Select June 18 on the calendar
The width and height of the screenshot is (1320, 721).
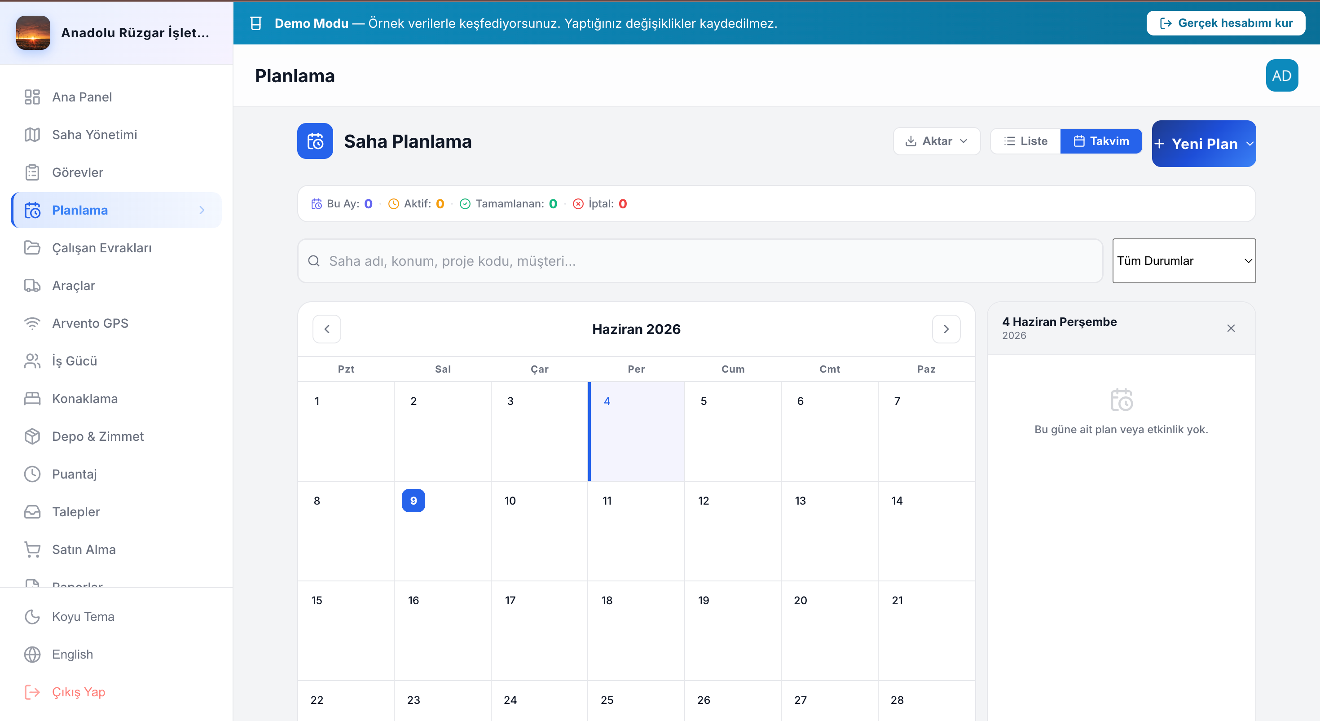(x=636, y=630)
